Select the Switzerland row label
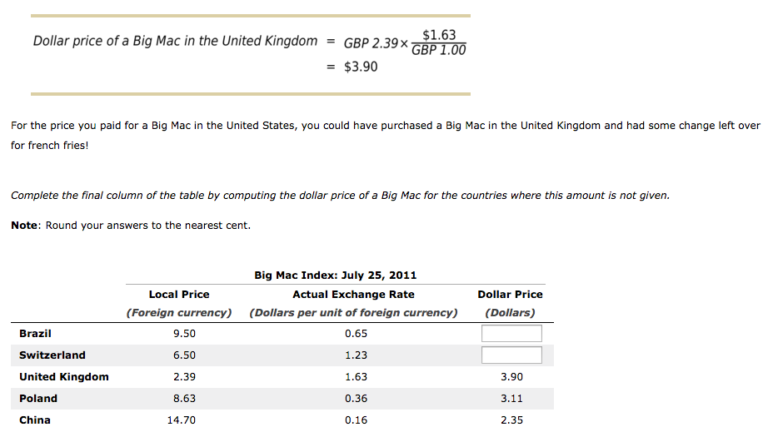This screenshot has width=773, height=437. (x=52, y=355)
